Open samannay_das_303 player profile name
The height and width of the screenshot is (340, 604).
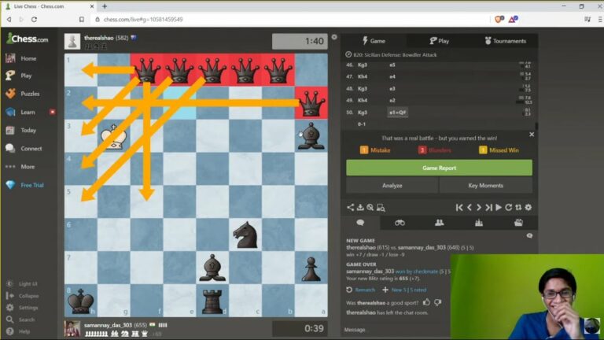coord(108,325)
